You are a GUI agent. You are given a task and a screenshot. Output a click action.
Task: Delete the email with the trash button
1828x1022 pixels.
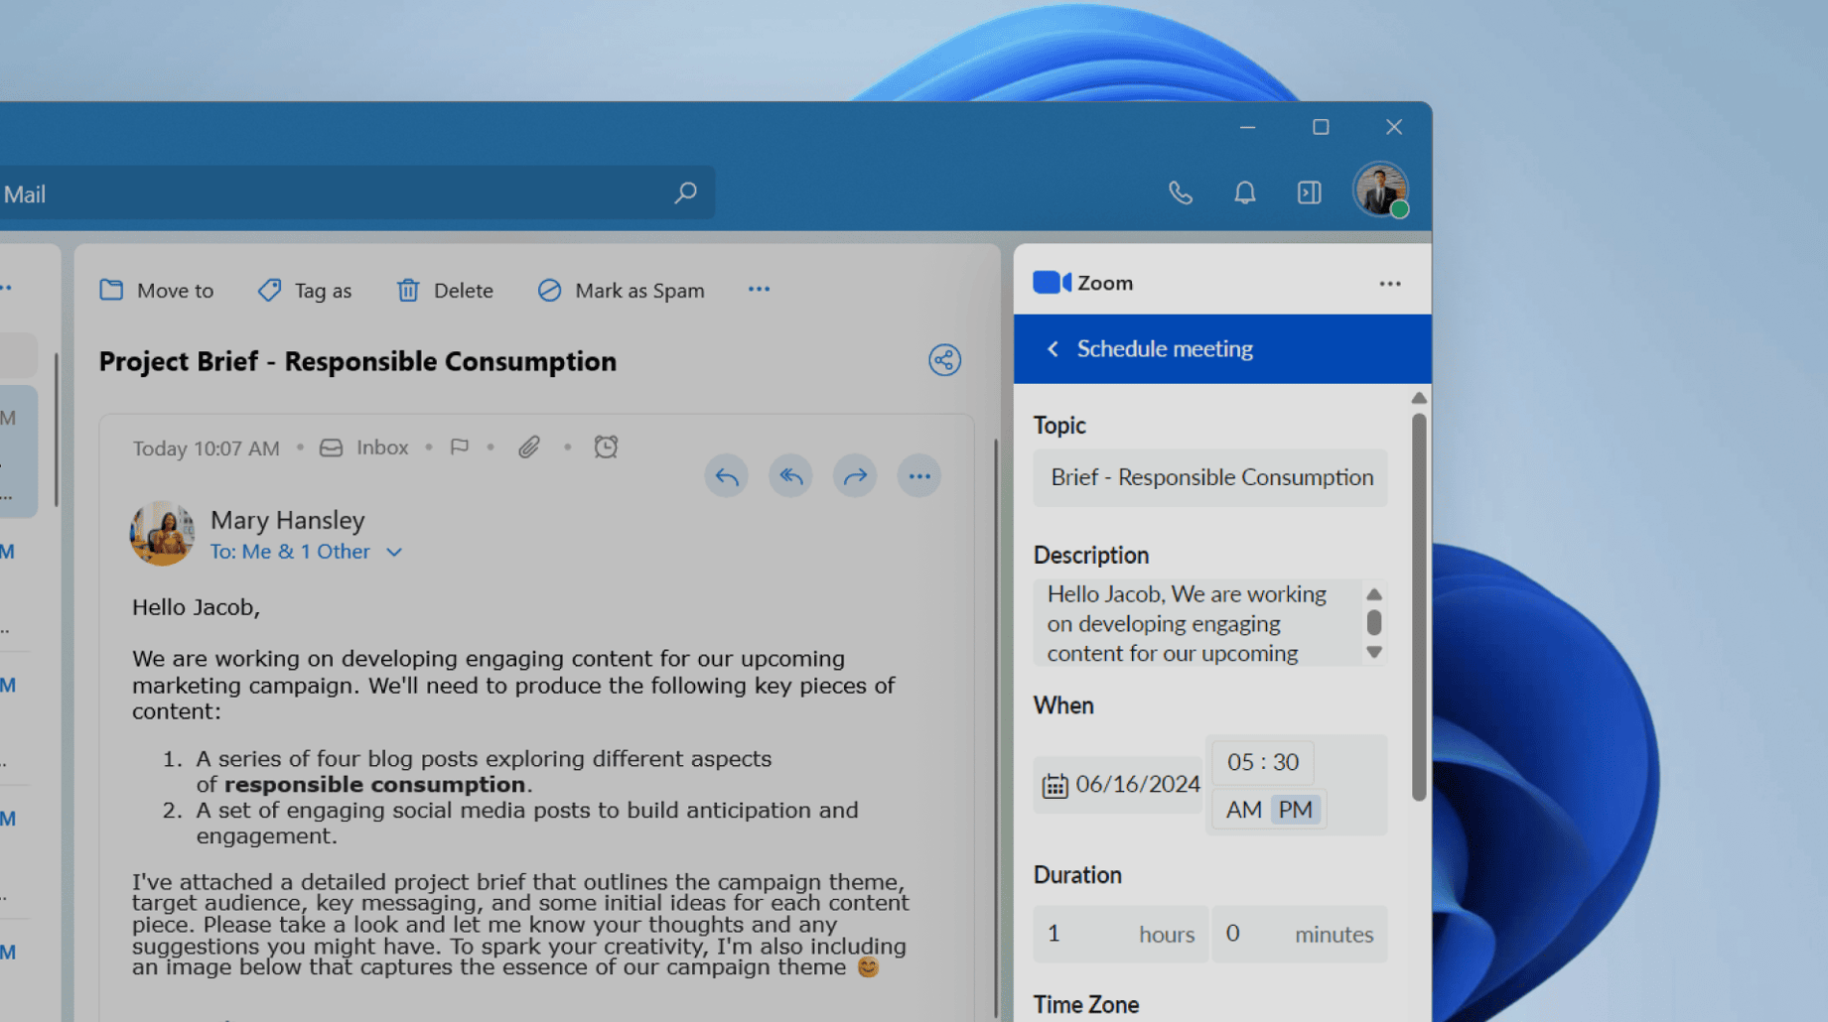tap(445, 290)
